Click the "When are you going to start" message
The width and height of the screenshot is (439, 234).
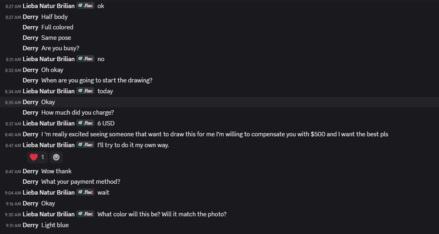pyautogui.click(x=97, y=80)
